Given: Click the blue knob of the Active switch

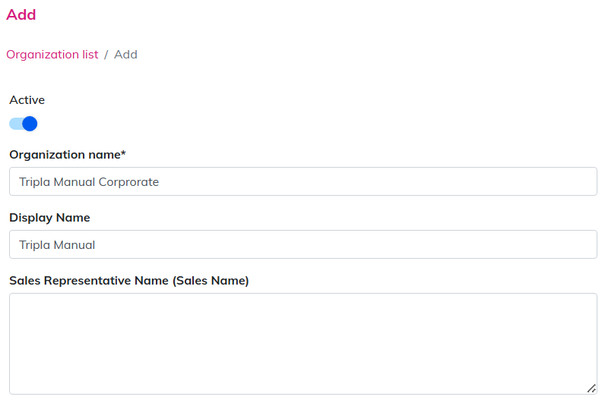Looking at the screenshot, I should tap(30, 124).
